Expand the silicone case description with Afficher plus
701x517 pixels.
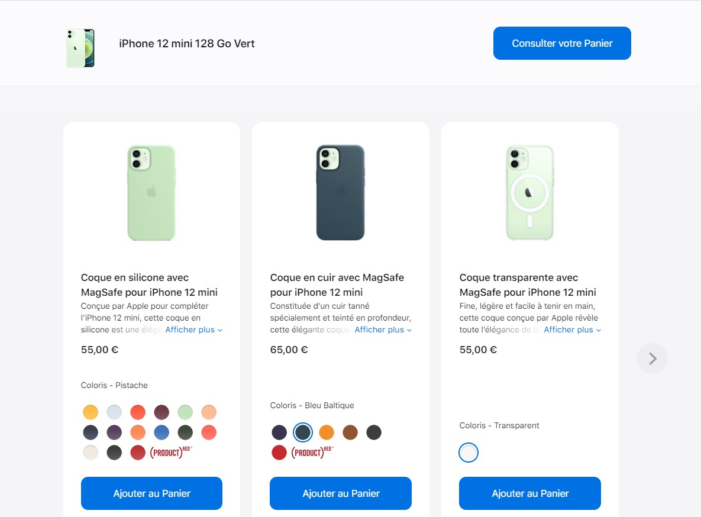(193, 329)
